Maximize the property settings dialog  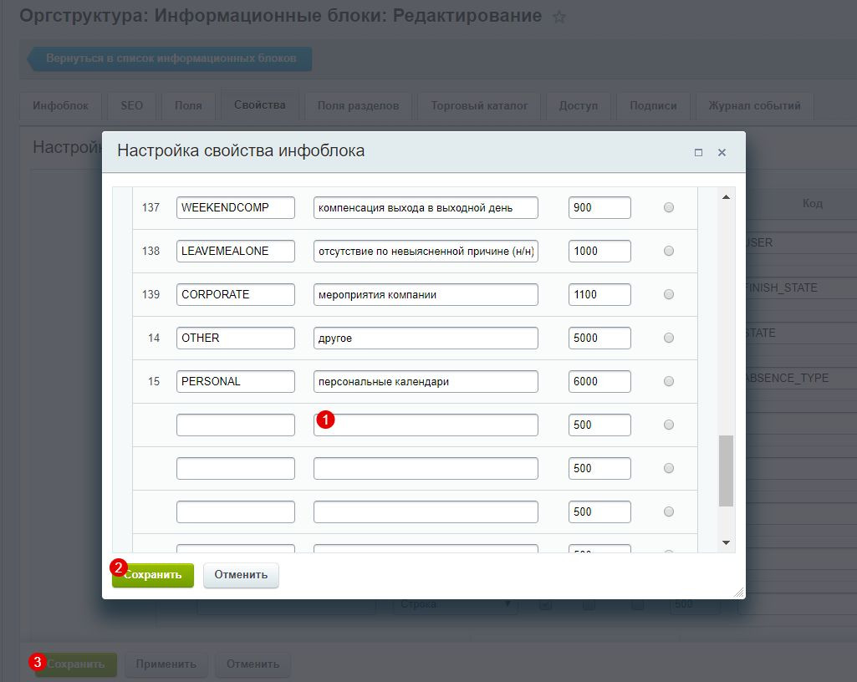(698, 152)
